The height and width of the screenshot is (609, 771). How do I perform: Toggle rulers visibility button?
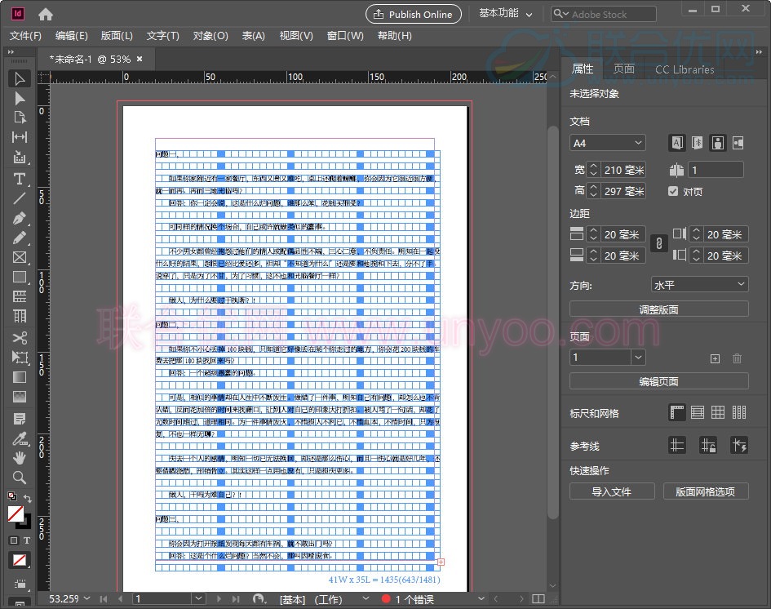coord(677,412)
